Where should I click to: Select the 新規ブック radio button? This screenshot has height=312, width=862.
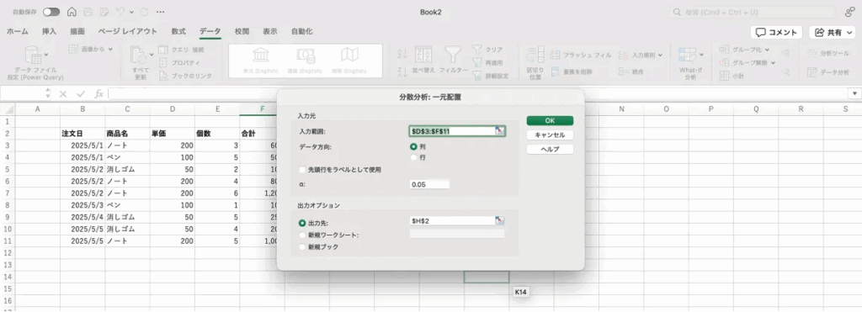pos(302,246)
